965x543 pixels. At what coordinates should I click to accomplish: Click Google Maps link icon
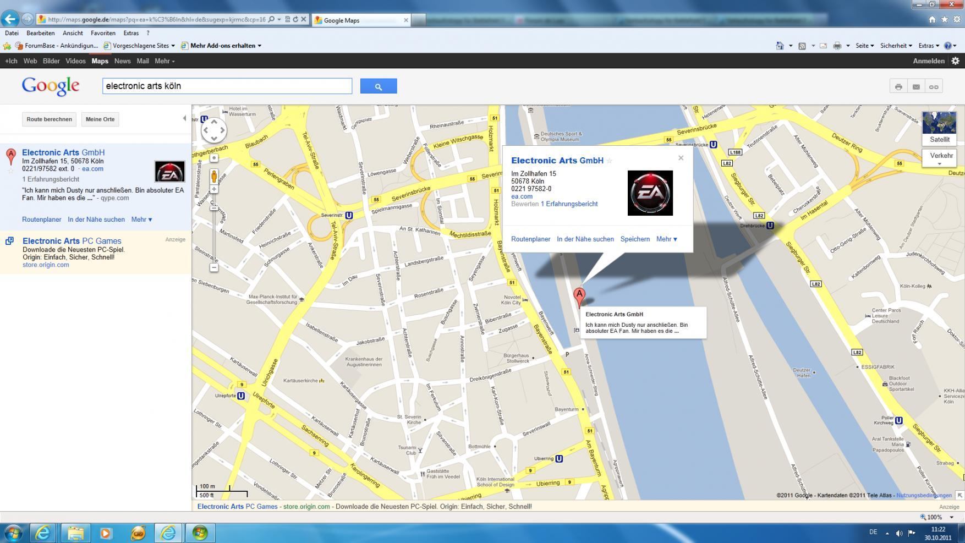tap(934, 86)
